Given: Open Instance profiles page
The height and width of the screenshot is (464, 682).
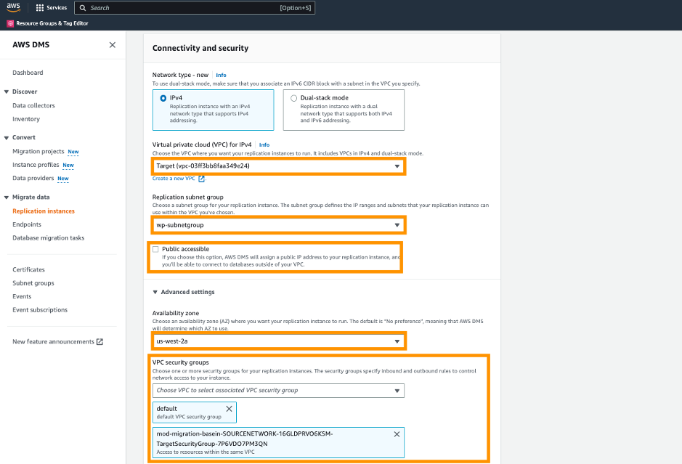Looking at the screenshot, I should coord(36,165).
